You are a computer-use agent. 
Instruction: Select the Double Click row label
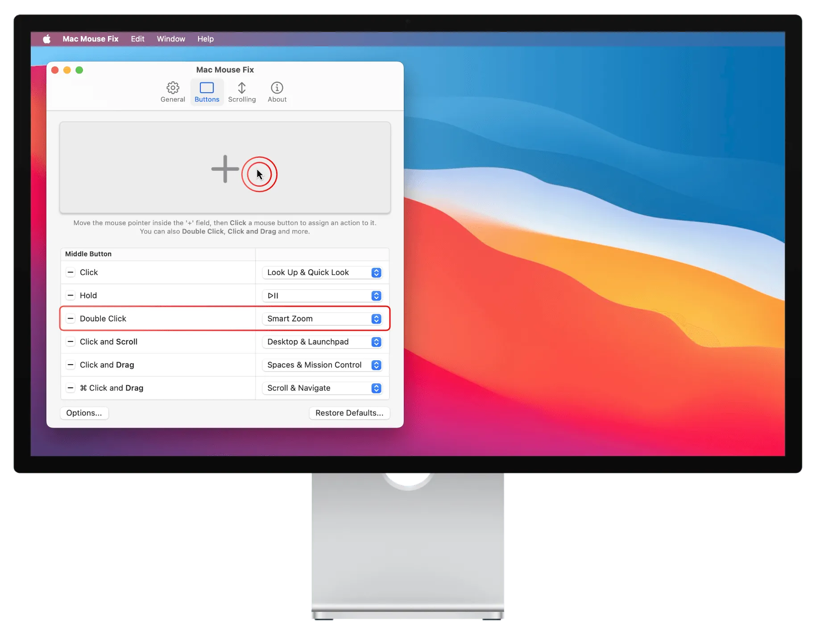pyautogui.click(x=103, y=319)
